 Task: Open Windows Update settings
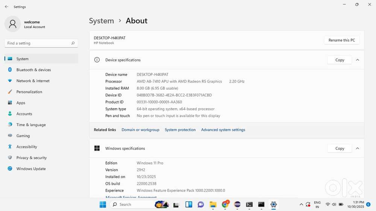[x=41, y=169]
